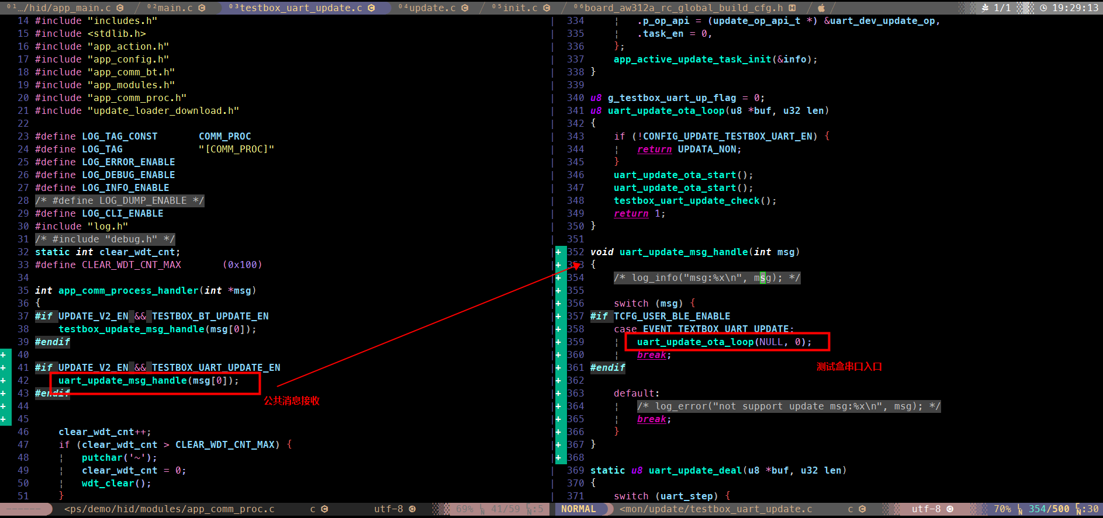Click the testbox_uart_update.c path in right statusline
The height and width of the screenshot is (518, 1103).
coord(715,509)
